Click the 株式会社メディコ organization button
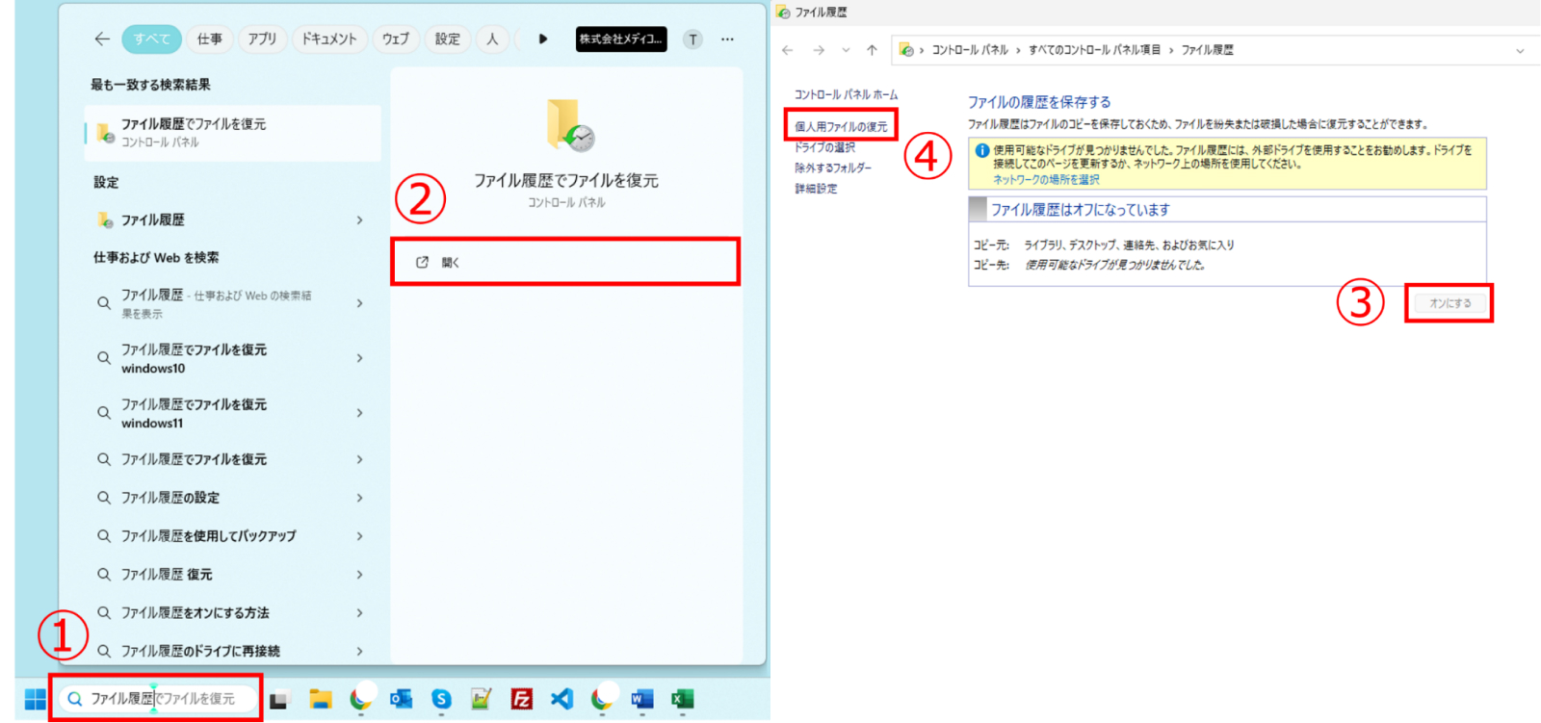 click(x=621, y=39)
